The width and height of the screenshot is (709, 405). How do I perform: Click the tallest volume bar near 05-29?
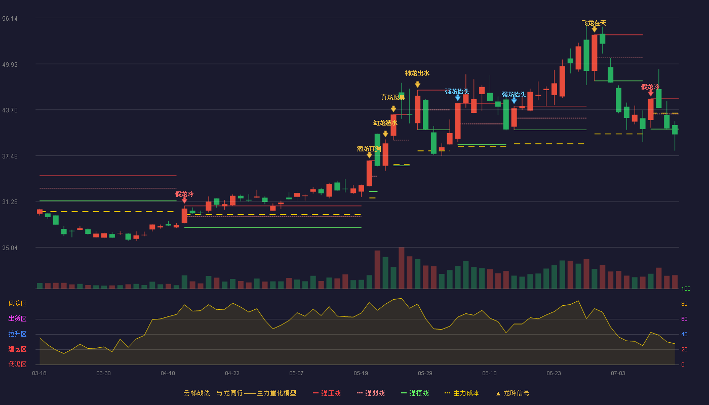tap(401, 268)
